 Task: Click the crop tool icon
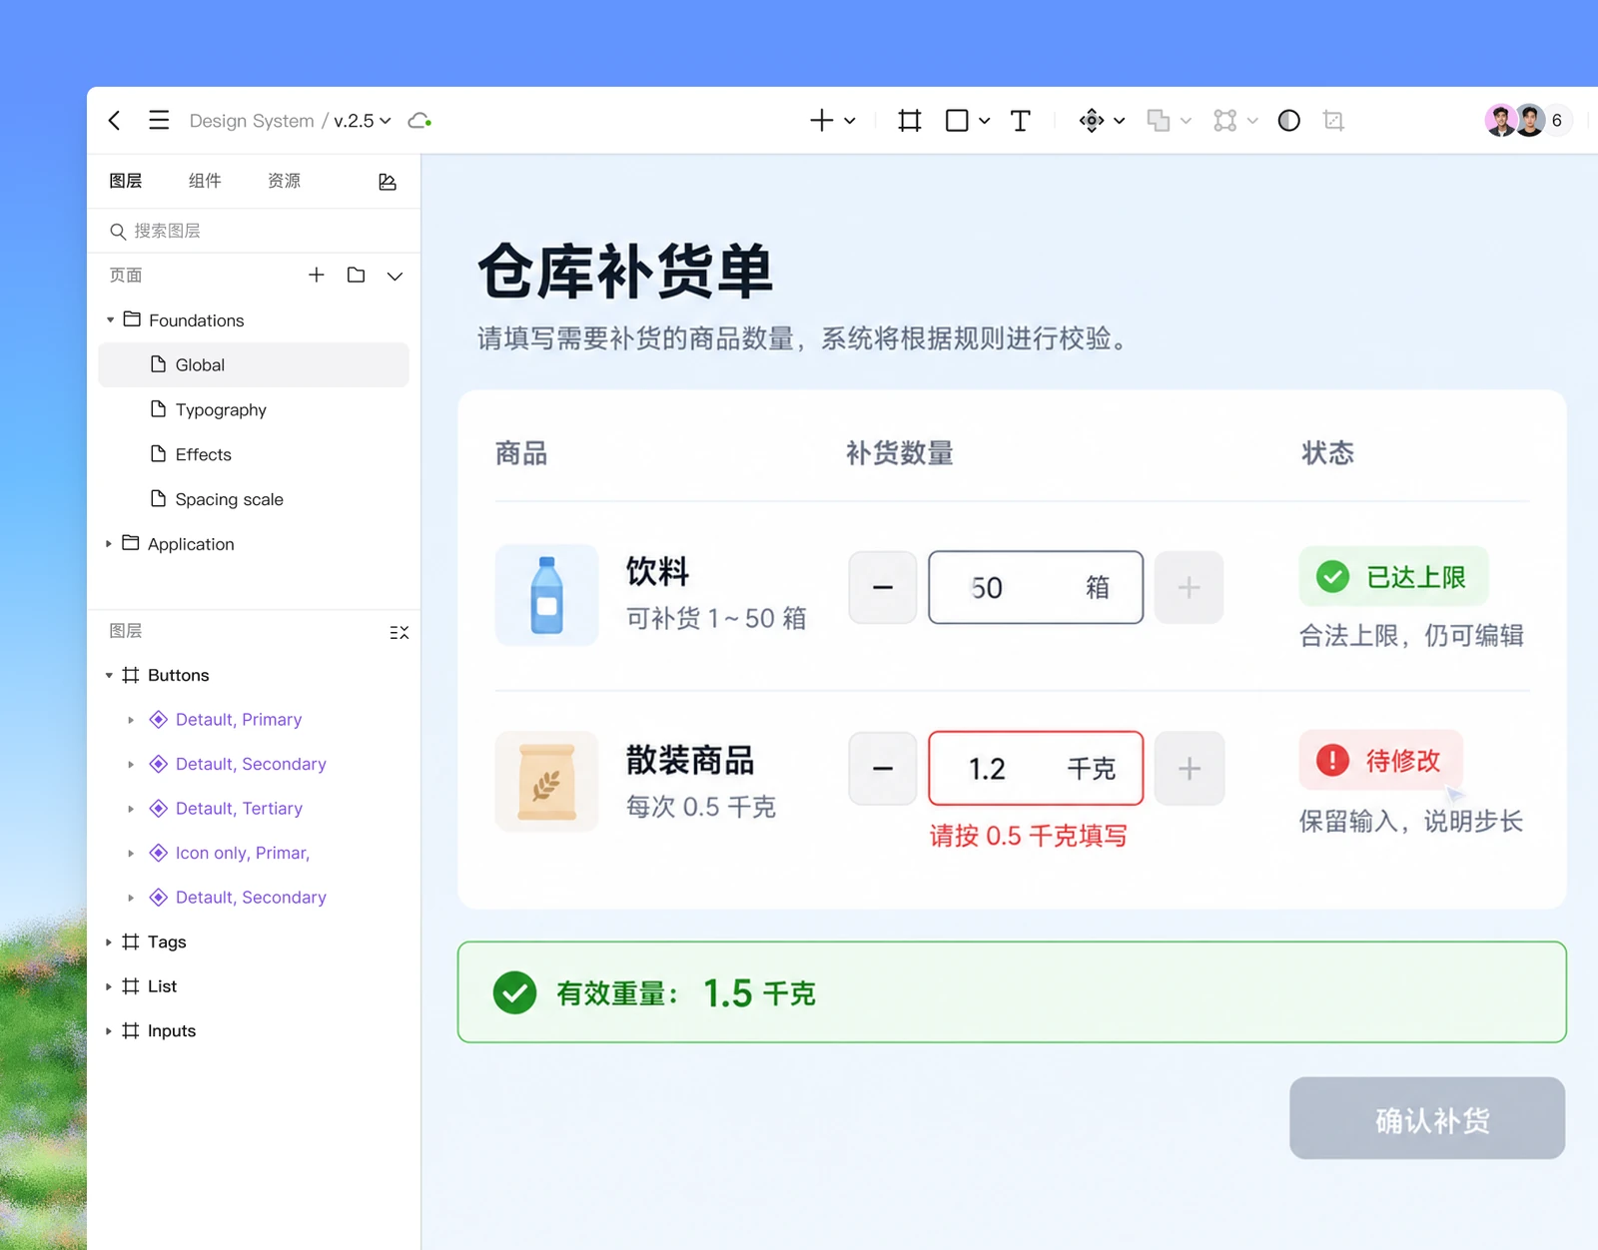click(x=1333, y=121)
